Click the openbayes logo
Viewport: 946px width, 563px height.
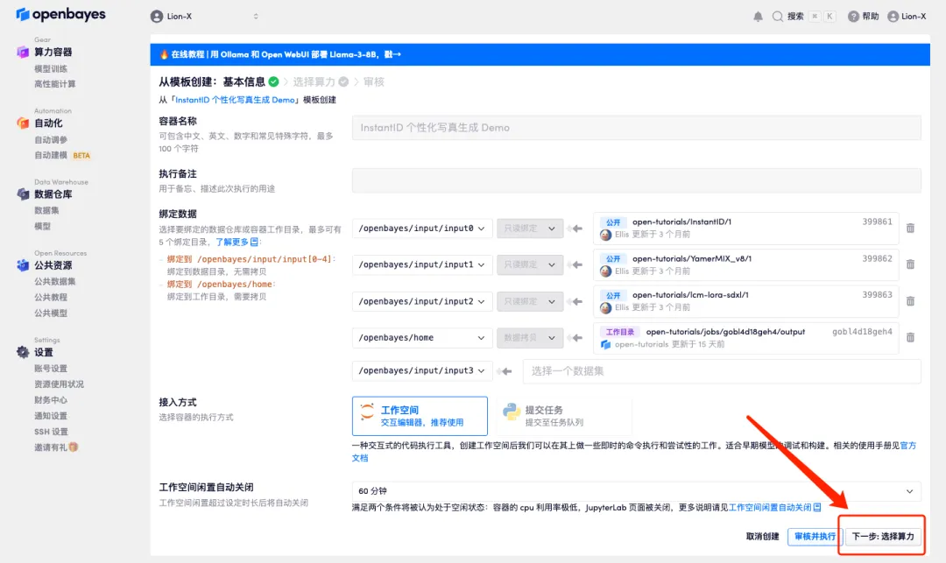click(61, 15)
